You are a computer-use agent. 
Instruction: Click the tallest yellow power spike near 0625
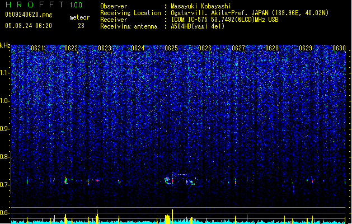172,216
